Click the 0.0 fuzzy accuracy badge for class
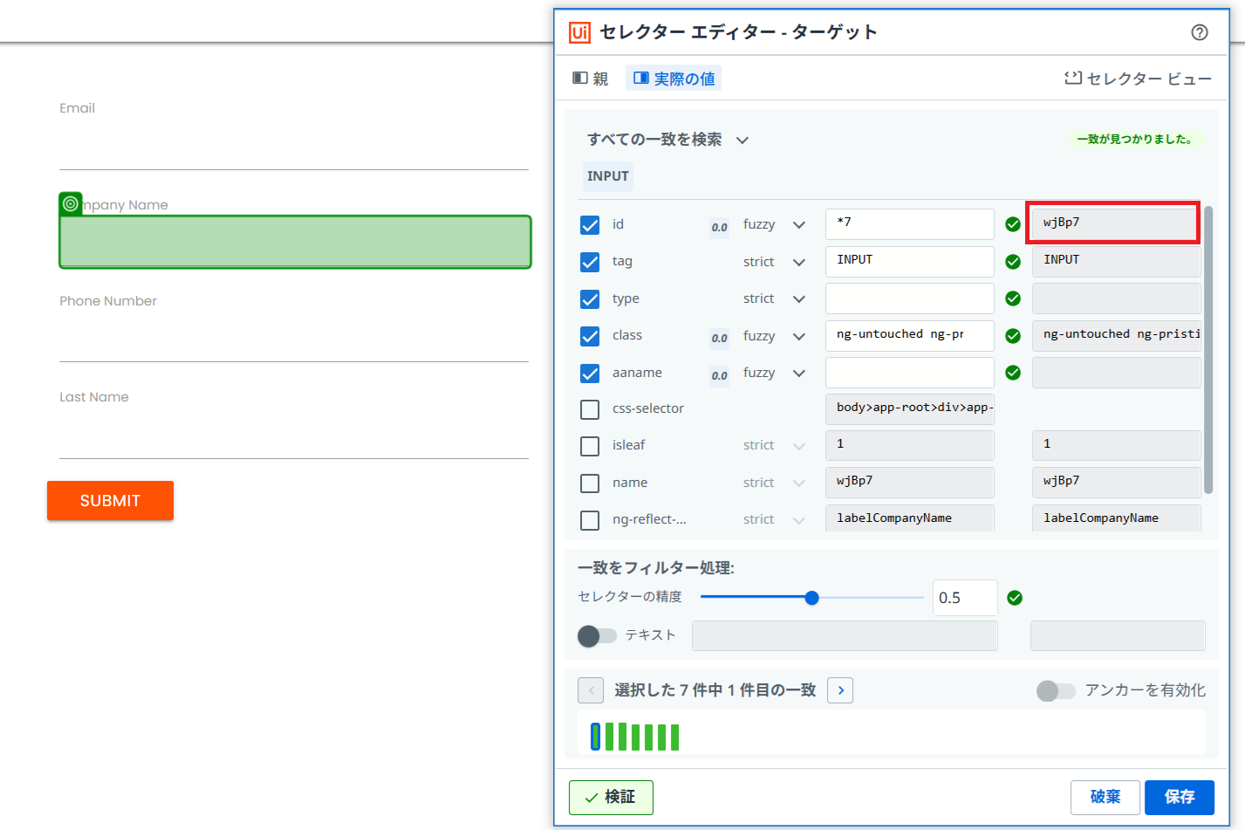The height and width of the screenshot is (830, 1245). 719,338
